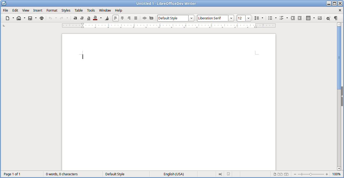Click the document-modified indicator in the status bar
The height and width of the screenshot is (178, 344).
(x=228, y=174)
